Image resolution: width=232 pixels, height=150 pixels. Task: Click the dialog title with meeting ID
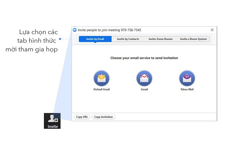coord(109,30)
